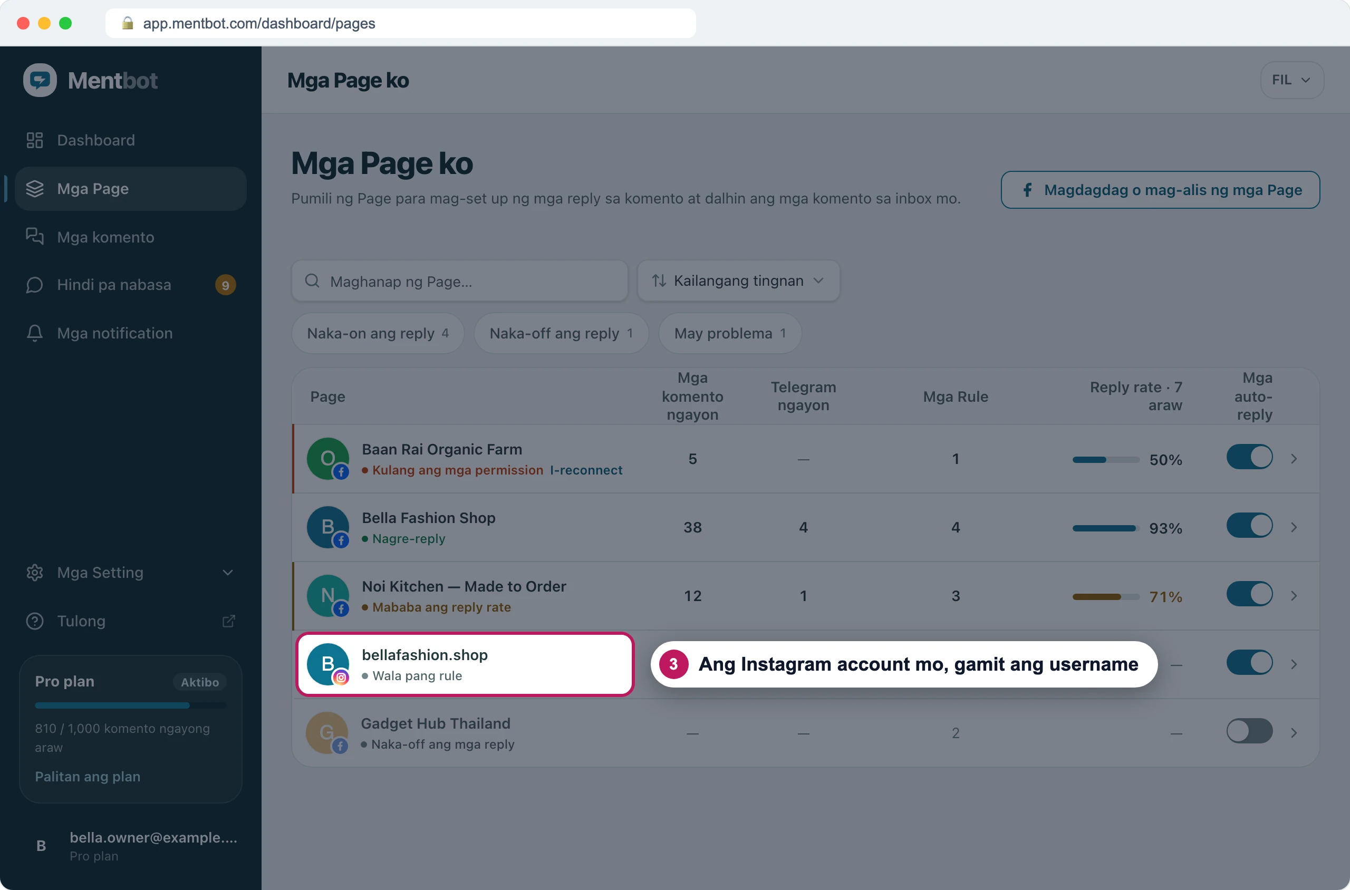1350x890 pixels.
Task: Open the FIL language dropdown
Action: pos(1291,80)
